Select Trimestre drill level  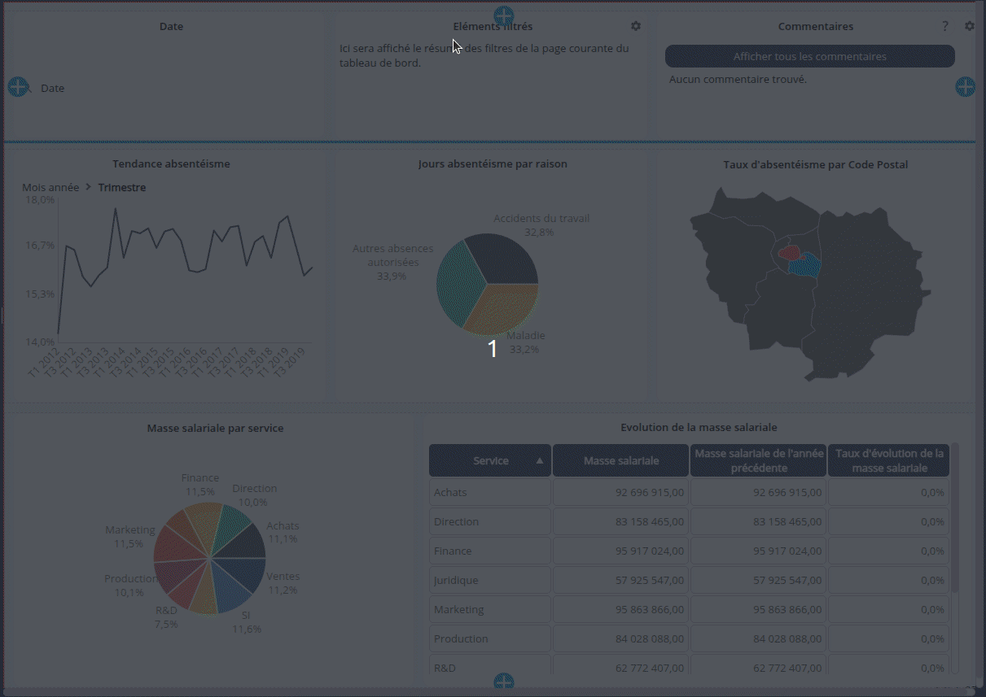coord(122,187)
